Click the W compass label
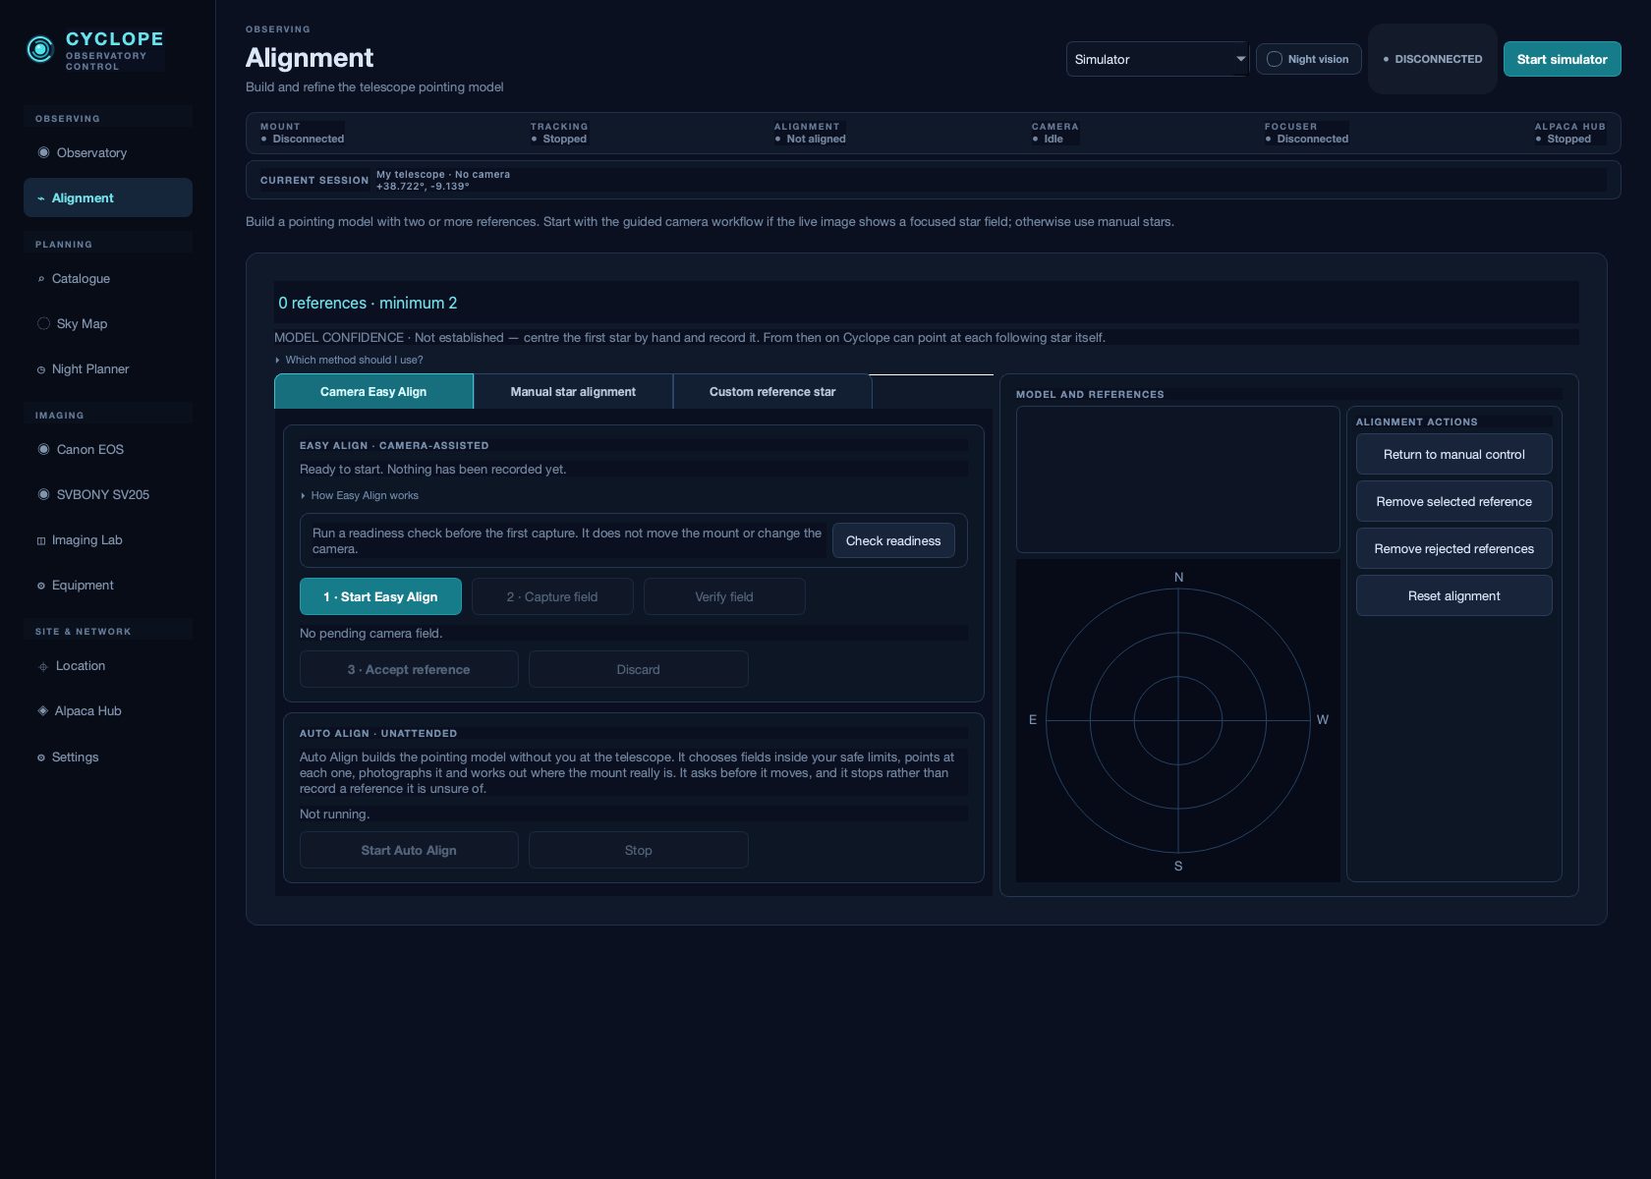This screenshot has width=1651, height=1179. click(x=1322, y=719)
